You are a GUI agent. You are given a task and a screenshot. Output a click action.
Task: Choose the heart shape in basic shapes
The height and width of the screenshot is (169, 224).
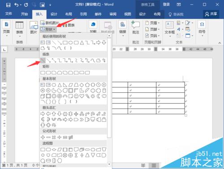point(82,96)
